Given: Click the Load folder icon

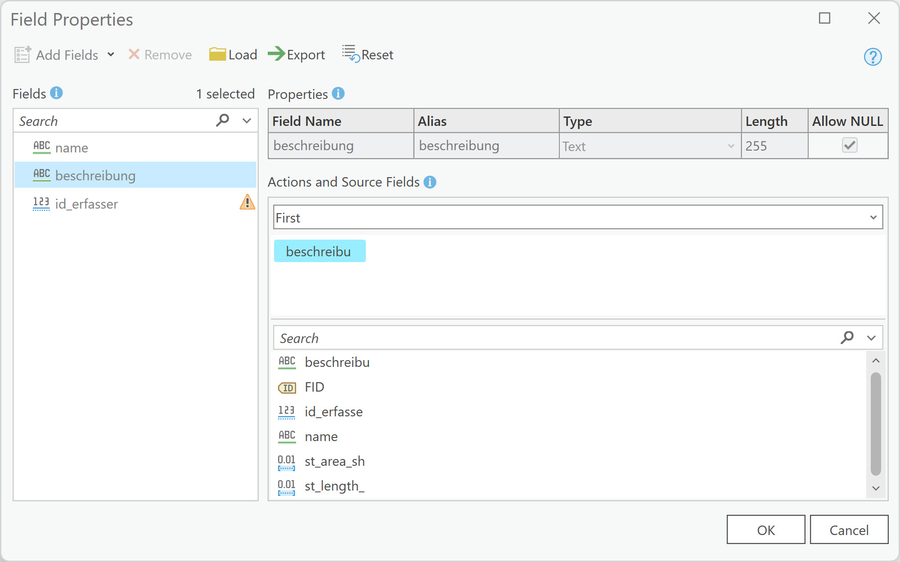Looking at the screenshot, I should [x=217, y=54].
